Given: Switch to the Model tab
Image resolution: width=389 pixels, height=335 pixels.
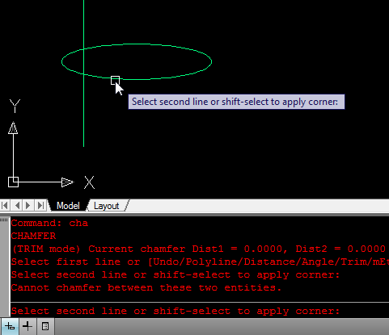Looking at the screenshot, I should [x=68, y=206].
